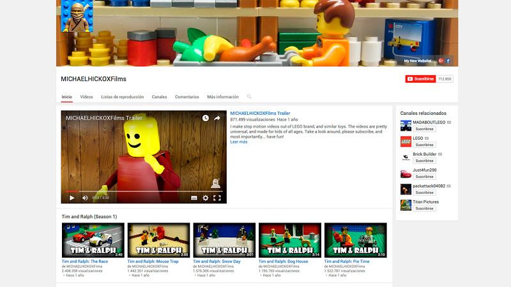Open video player settings gear

coord(205,198)
